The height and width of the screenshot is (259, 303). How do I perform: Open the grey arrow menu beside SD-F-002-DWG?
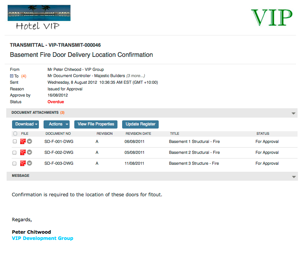tap(29, 152)
